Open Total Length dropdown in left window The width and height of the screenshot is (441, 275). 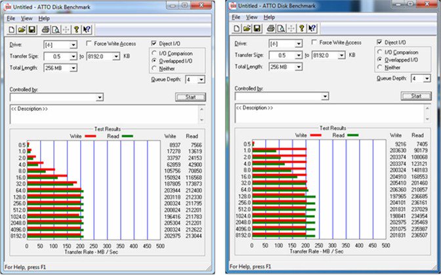pos(78,68)
